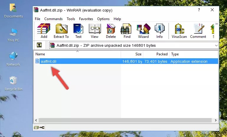This screenshot has height=137, width=227.
Task: Click the horizontal scrollbar track
Action: [x=125, y=120]
